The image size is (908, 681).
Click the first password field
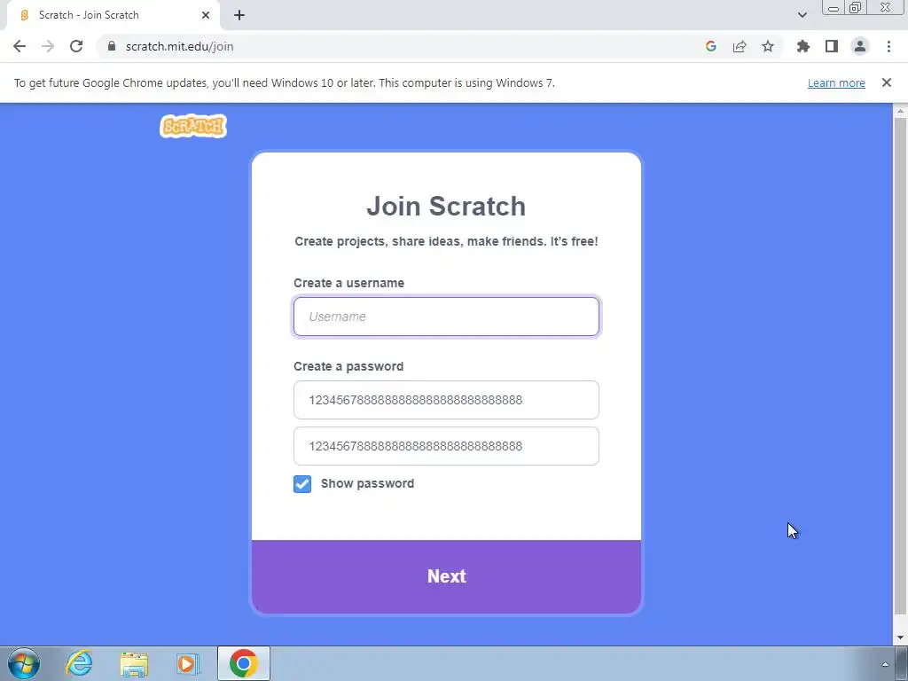[x=447, y=400]
